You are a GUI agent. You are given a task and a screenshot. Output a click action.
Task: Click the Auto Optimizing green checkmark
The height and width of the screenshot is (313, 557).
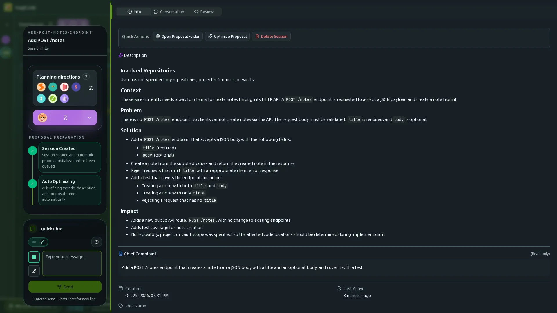pos(32,183)
